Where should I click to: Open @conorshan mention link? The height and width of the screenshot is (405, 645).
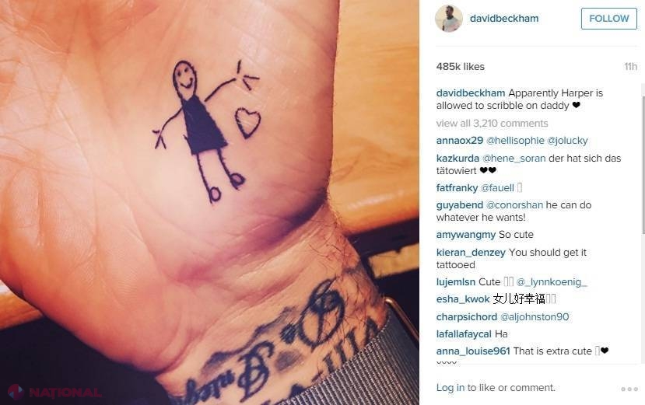[x=514, y=204]
